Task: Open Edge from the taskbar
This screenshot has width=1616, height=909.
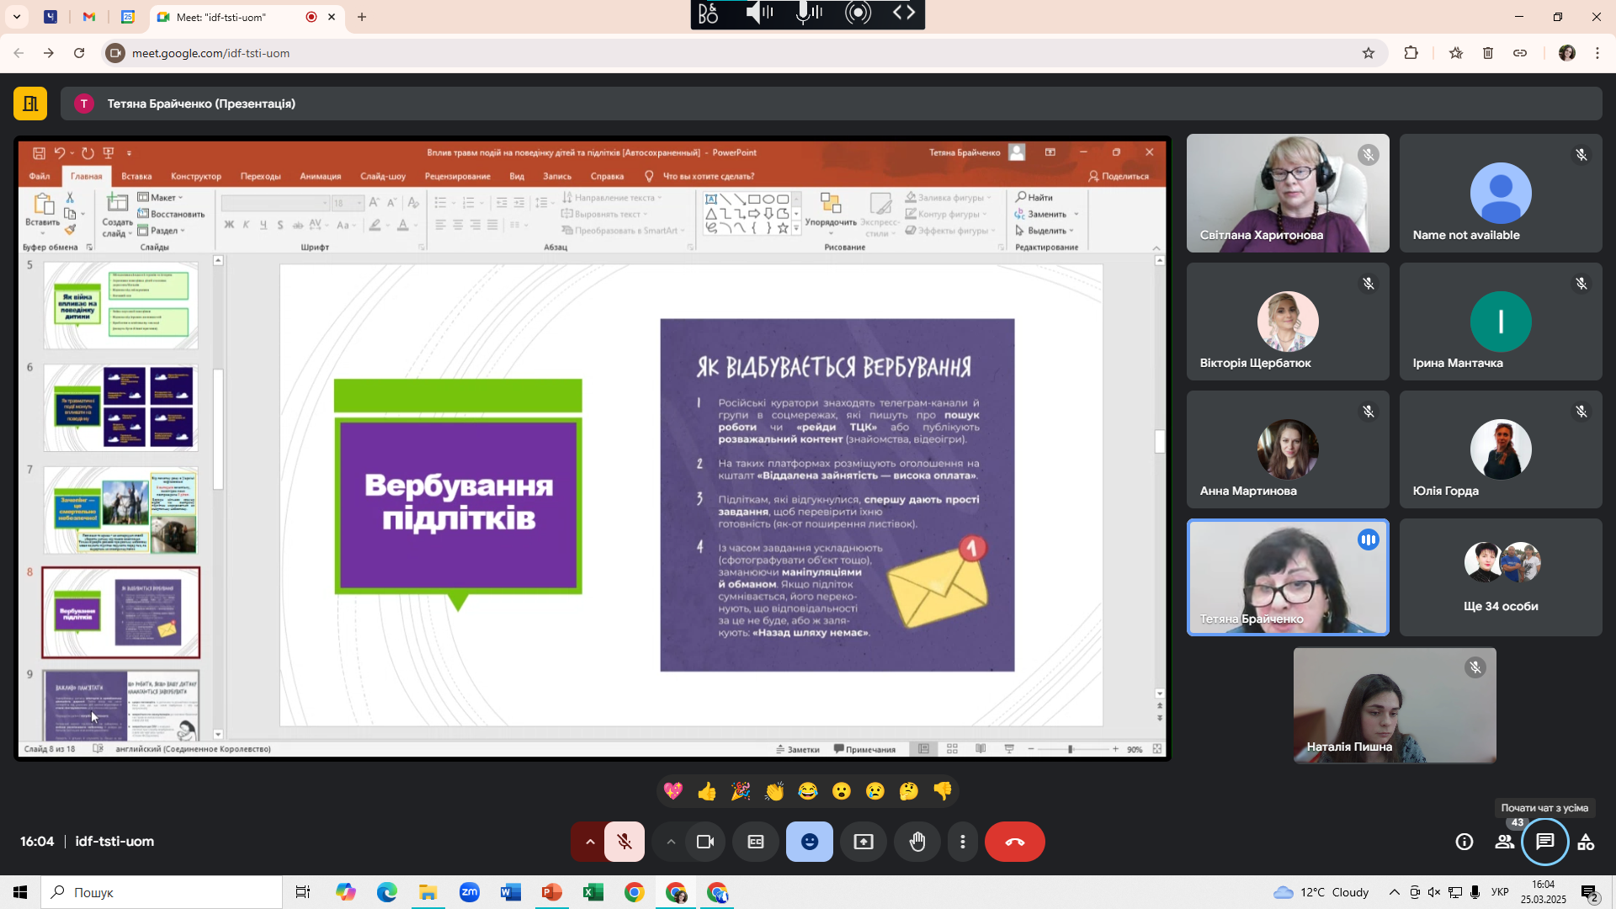Action: click(x=387, y=892)
